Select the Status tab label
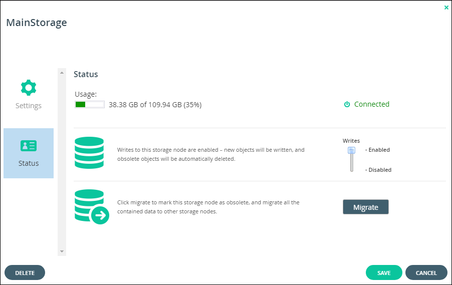452x285 pixels. click(x=29, y=163)
